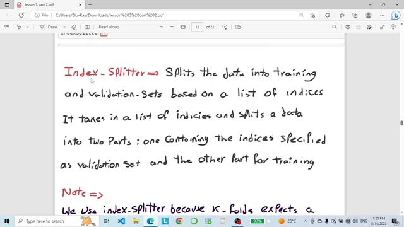Open browser Extensions menu

328,15
